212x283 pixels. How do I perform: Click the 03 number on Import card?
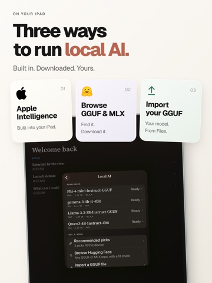[193, 90]
